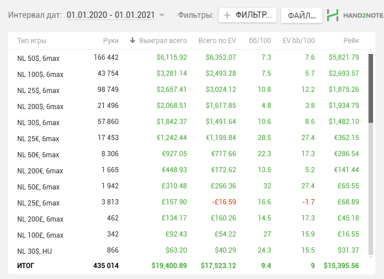
Task: Select the NL 50$, 6max row
Action: (188, 57)
